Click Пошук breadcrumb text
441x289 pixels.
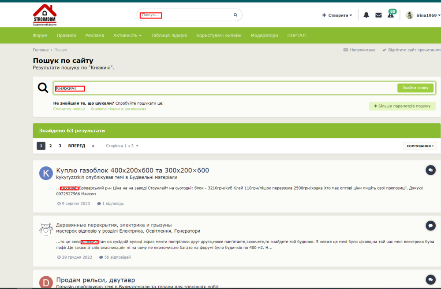(x=61, y=50)
